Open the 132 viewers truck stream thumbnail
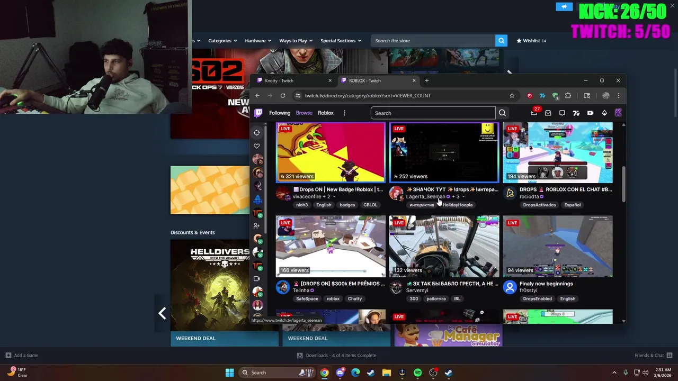 (x=444, y=246)
